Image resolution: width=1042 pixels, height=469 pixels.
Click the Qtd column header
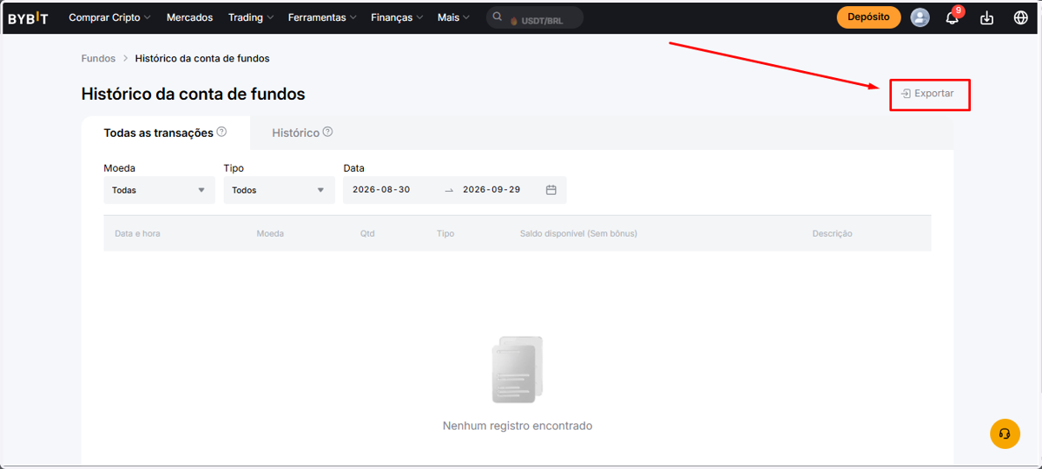pyautogui.click(x=367, y=234)
